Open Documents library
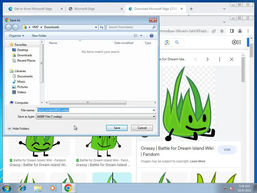Viewport: 257px width, 193px height. [x=25, y=76]
